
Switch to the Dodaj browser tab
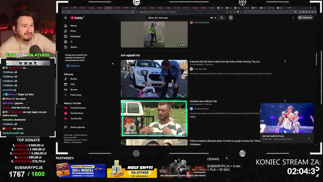[x=143, y=8]
